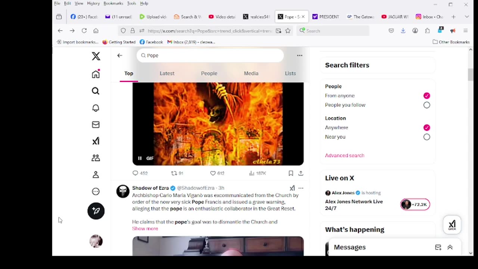
Task: Open the Bookmarks menu
Action: pyautogui.click(x=113, y=3)
